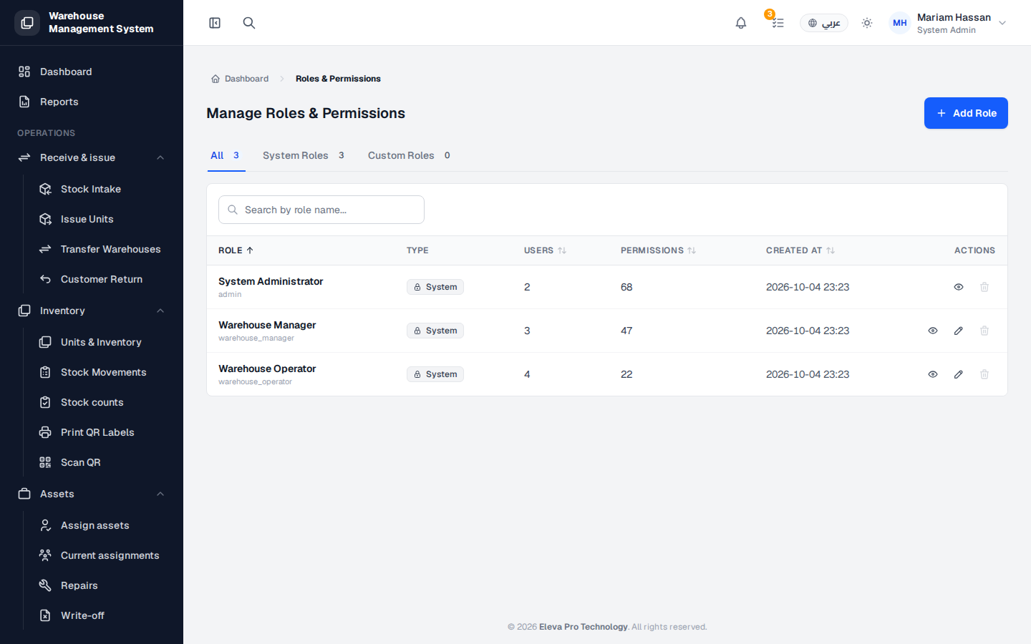Open Stock Intake page
1031x644 pixels.
point(102,189)
